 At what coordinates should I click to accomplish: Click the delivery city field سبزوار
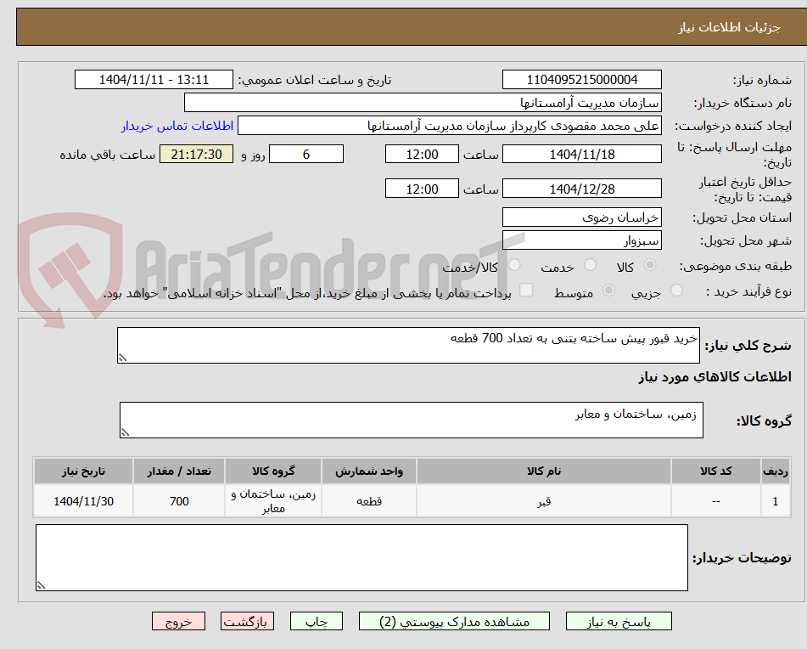pyautogui.click(x=581, y=240)
